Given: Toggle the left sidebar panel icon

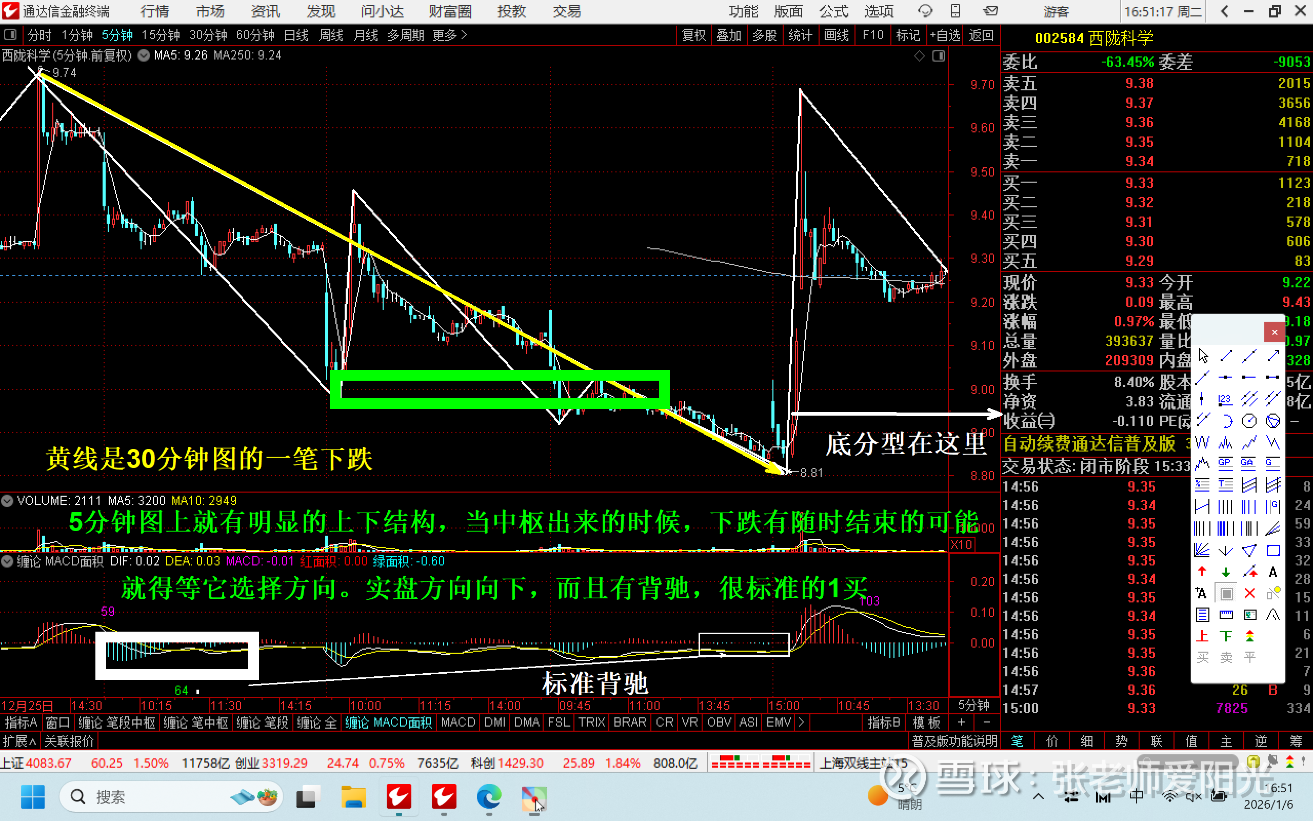Looking at the screenshot, I should pyautogui.click(x=10, y=35).
